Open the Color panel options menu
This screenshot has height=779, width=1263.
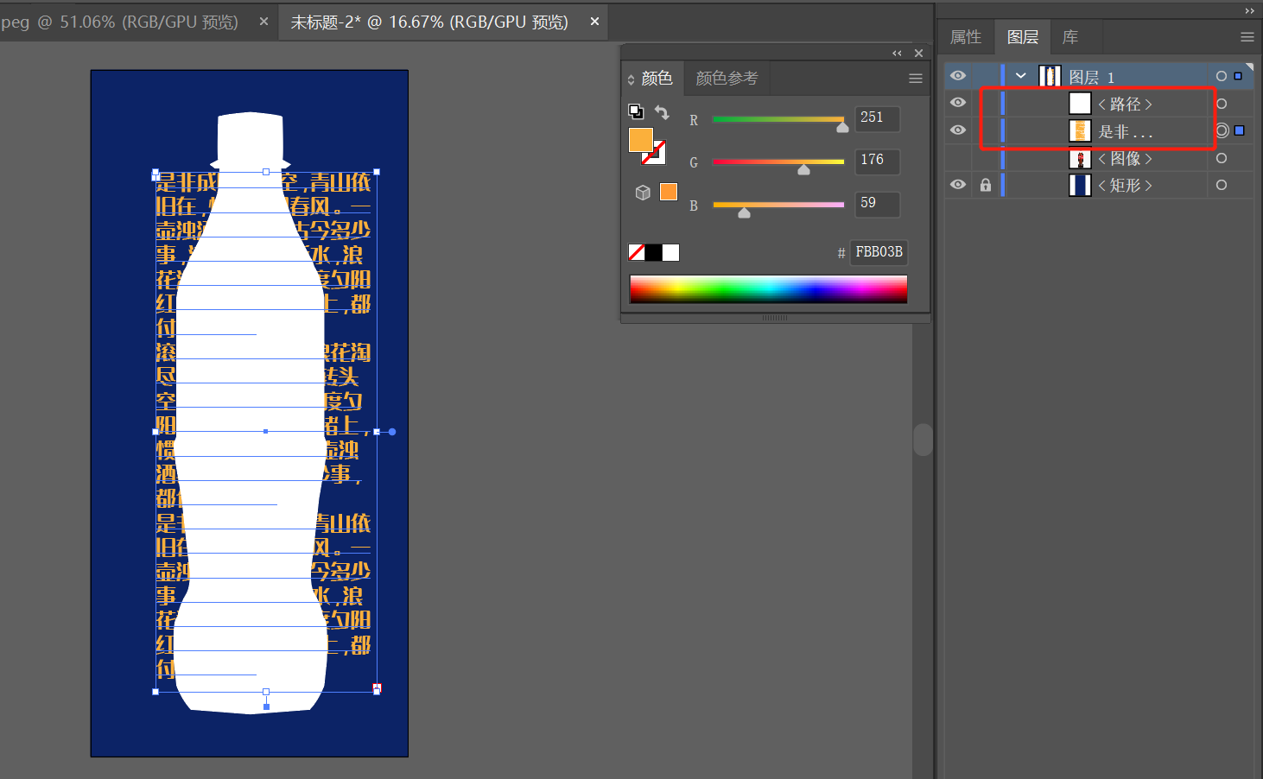pyautogui.click(x=916, y=79)
